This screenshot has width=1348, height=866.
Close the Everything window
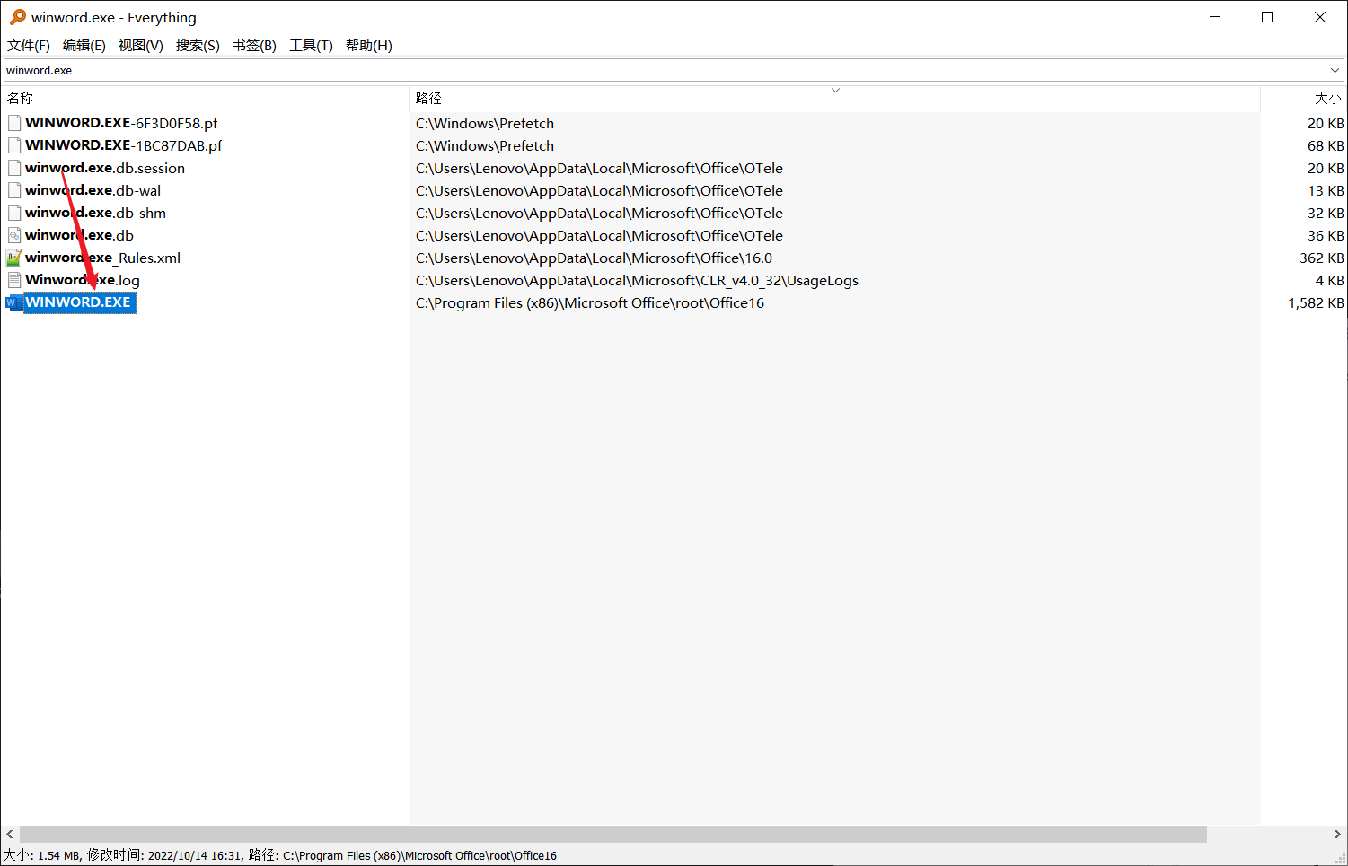click(x=1320, y=17)
